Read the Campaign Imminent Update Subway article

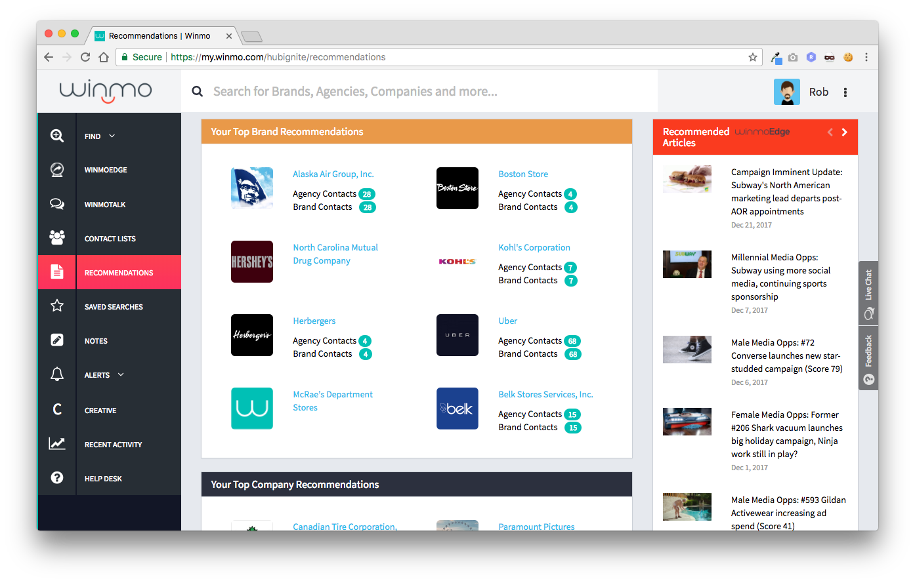pos(787,191)
